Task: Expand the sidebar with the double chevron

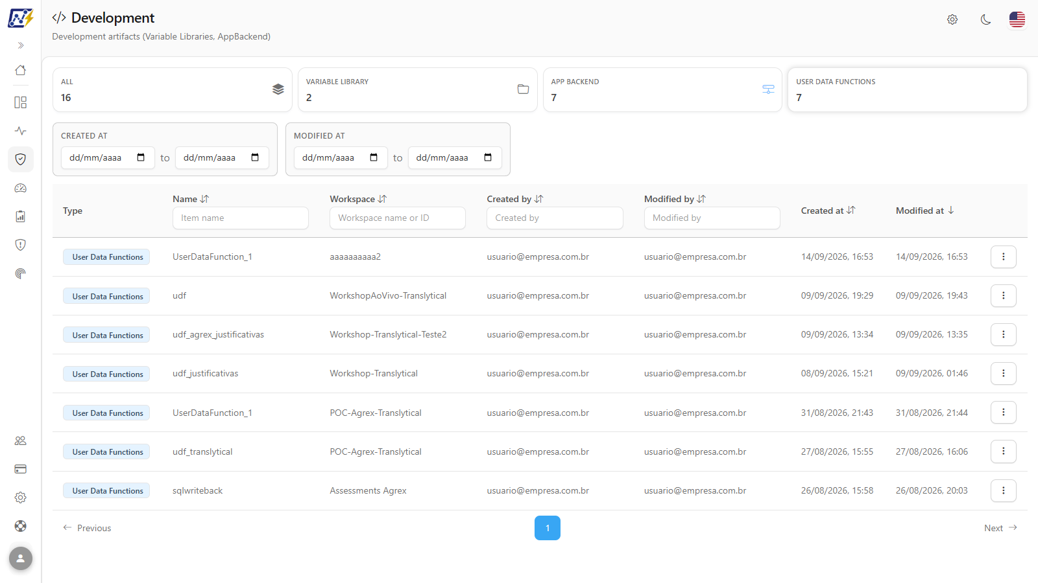Action: (21, 45)
